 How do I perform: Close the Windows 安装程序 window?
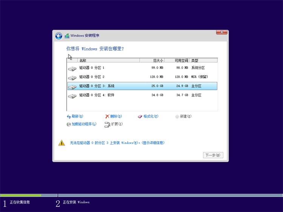pos(221,32)
